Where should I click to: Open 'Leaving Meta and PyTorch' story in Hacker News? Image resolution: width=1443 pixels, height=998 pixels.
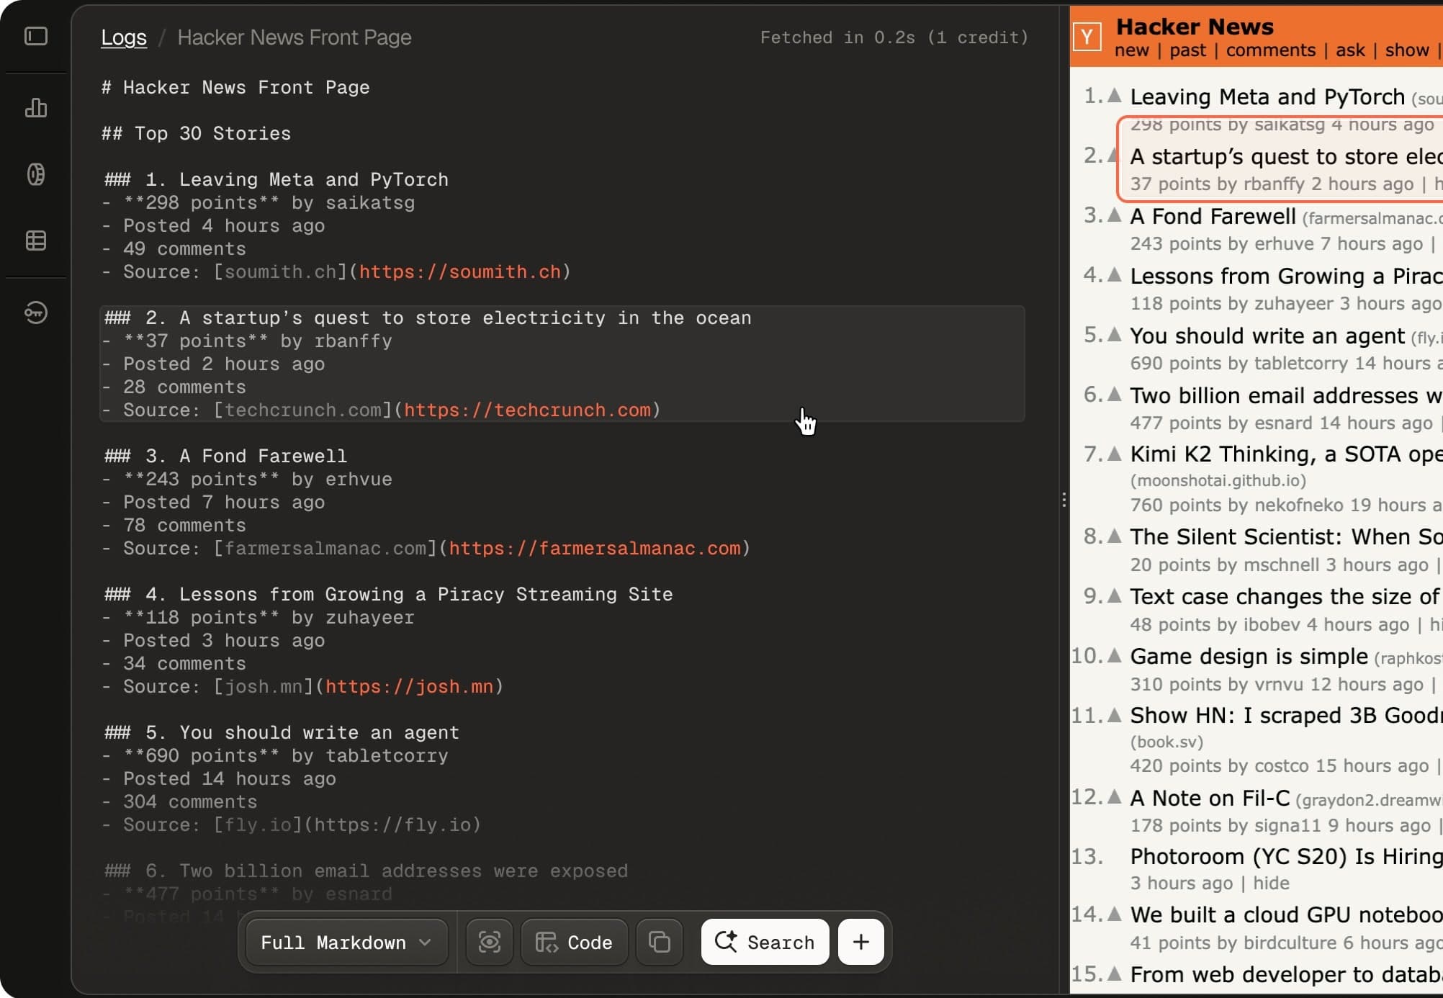coord(1267,96)
